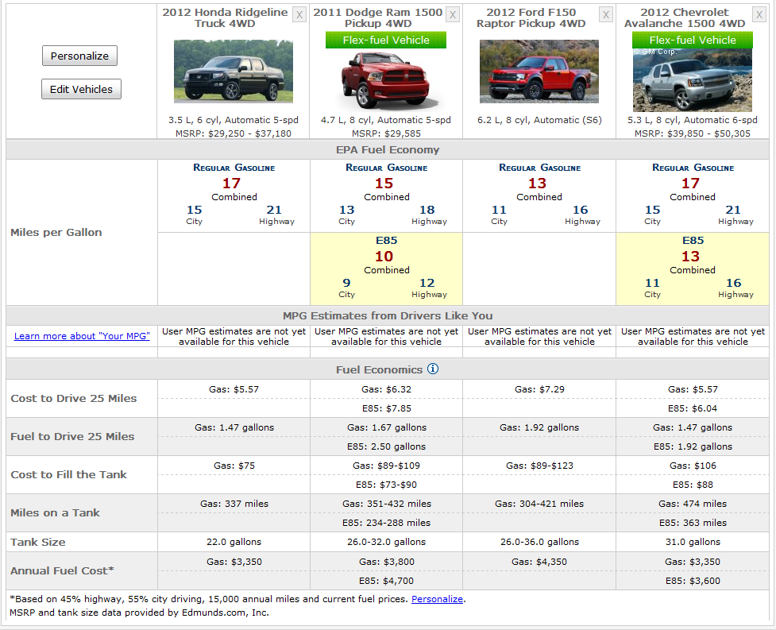Click the Personalize button
The height and width of the screenshot is (630, 776).
pyautogui.click(x=79, y=56)
